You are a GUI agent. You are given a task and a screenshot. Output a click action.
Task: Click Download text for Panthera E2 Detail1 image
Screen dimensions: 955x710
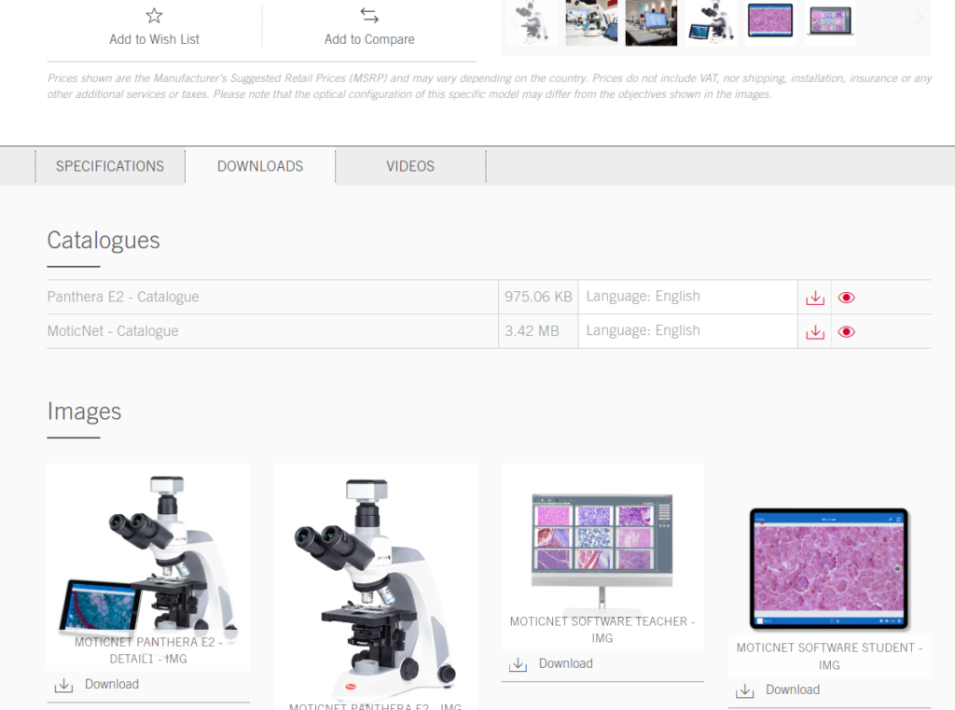click(x=112, y=685)
